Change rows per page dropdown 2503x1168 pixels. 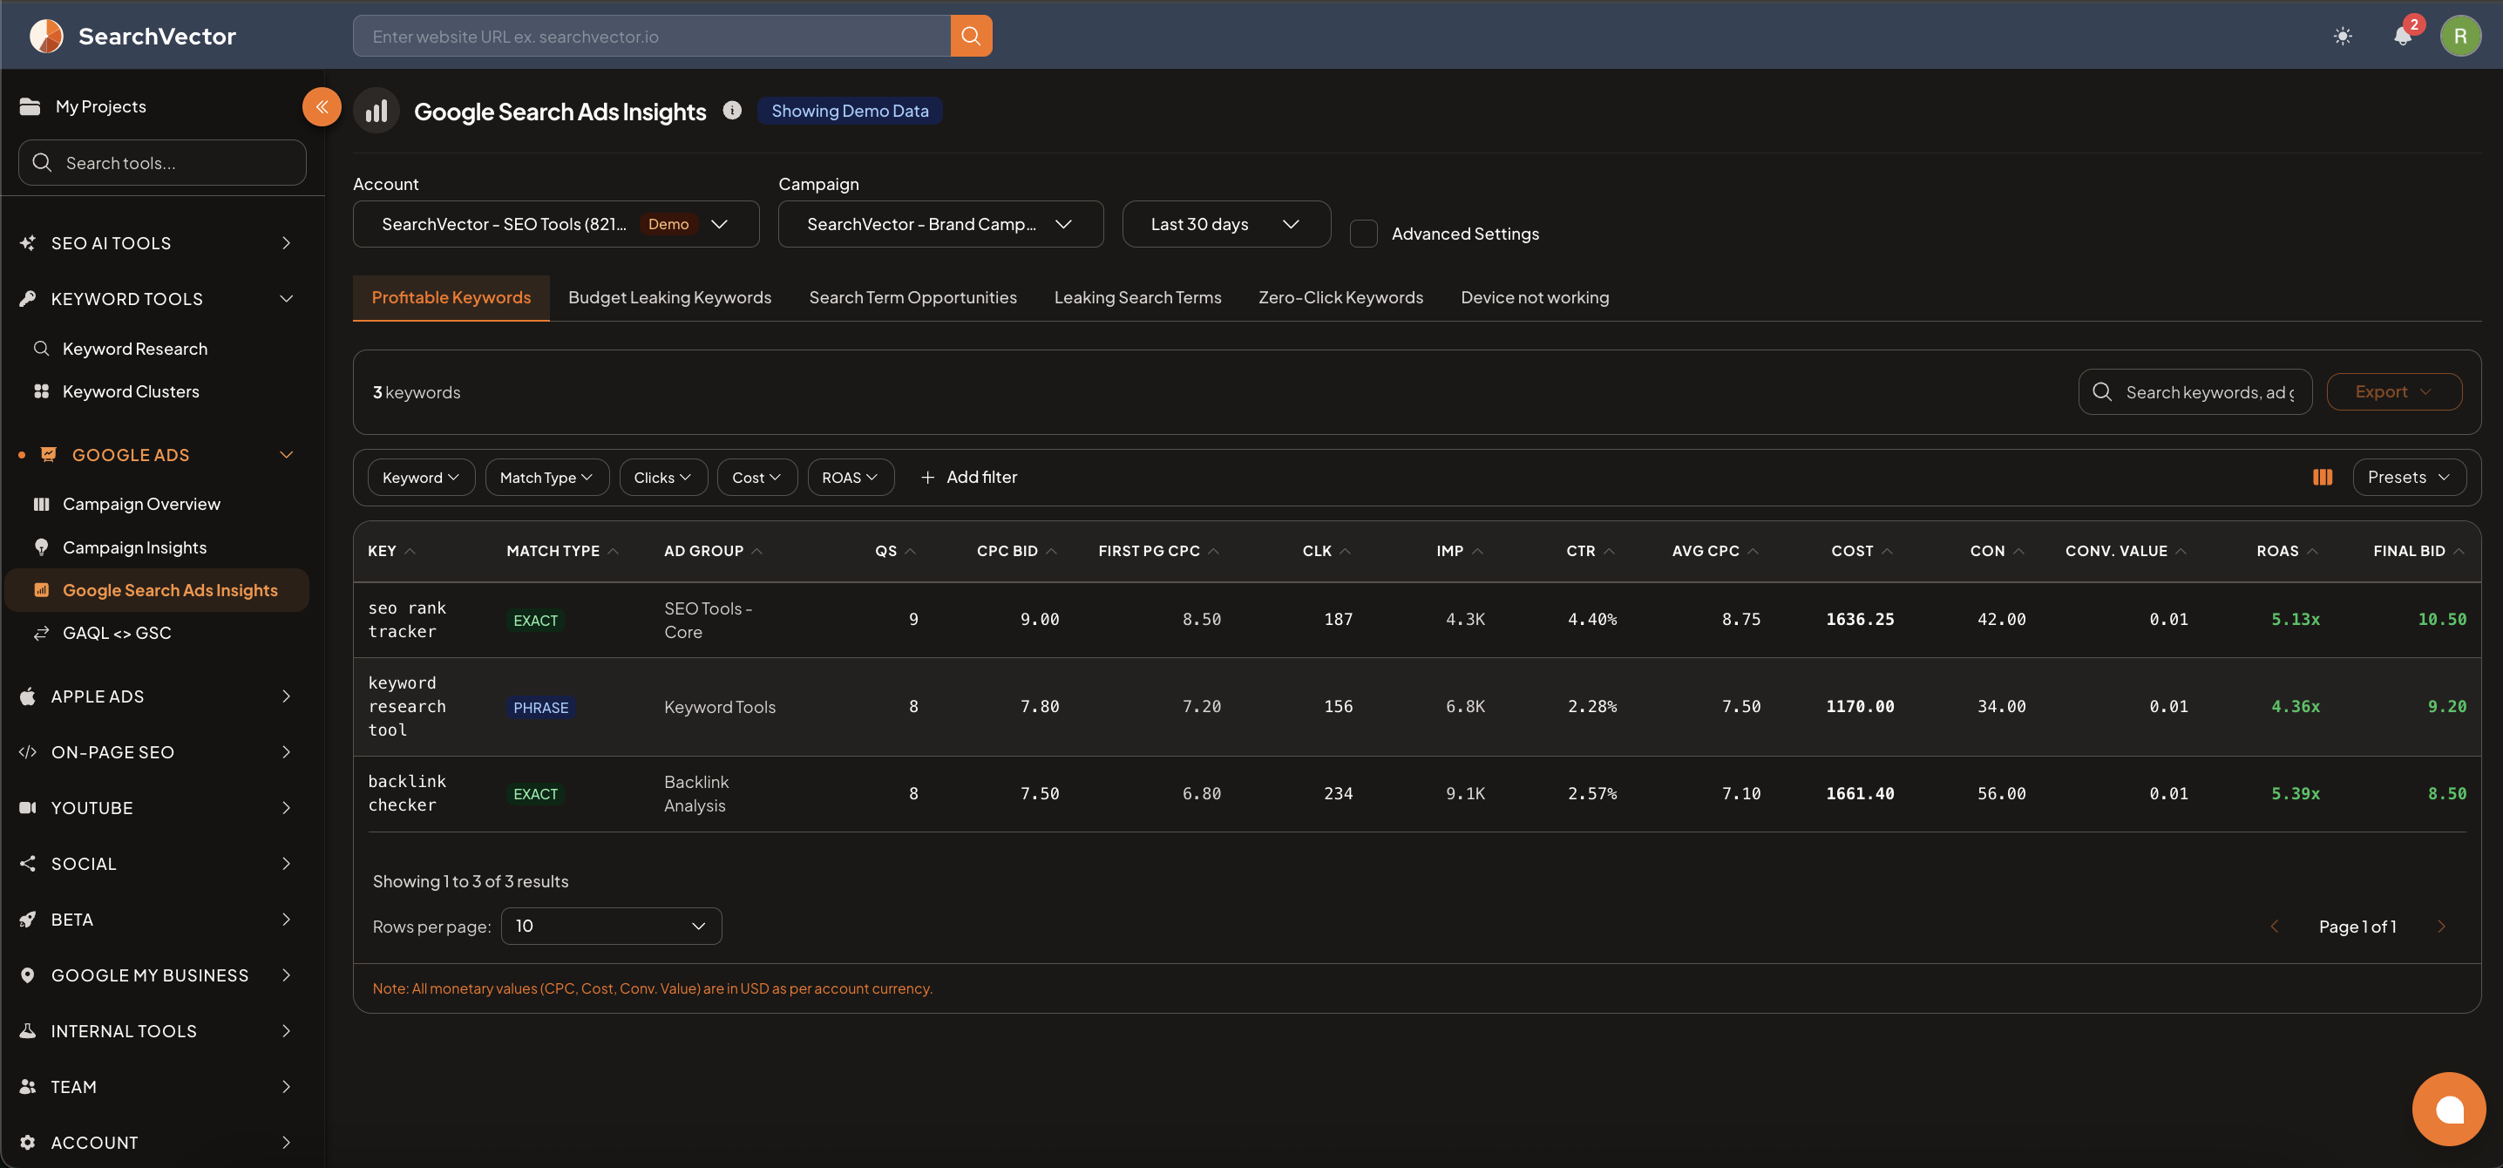(611, 926)
